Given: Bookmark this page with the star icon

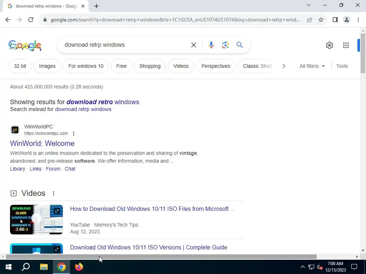Looking at the screenshot, I should (x=321, y=20).
